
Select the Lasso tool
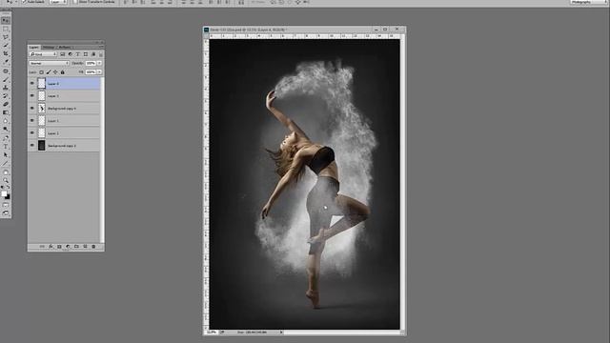pyautogui.click(x=6, y=37)
